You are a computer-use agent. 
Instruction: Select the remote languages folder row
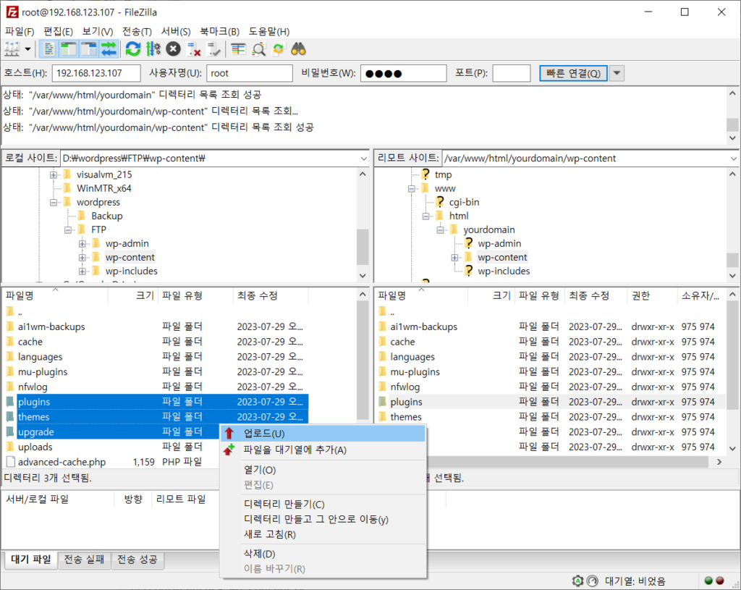point(551,357)
